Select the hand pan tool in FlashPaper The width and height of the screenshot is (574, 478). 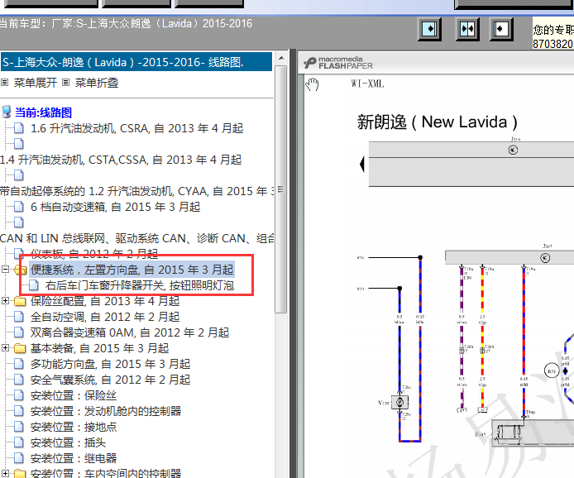tap(312, 84)
